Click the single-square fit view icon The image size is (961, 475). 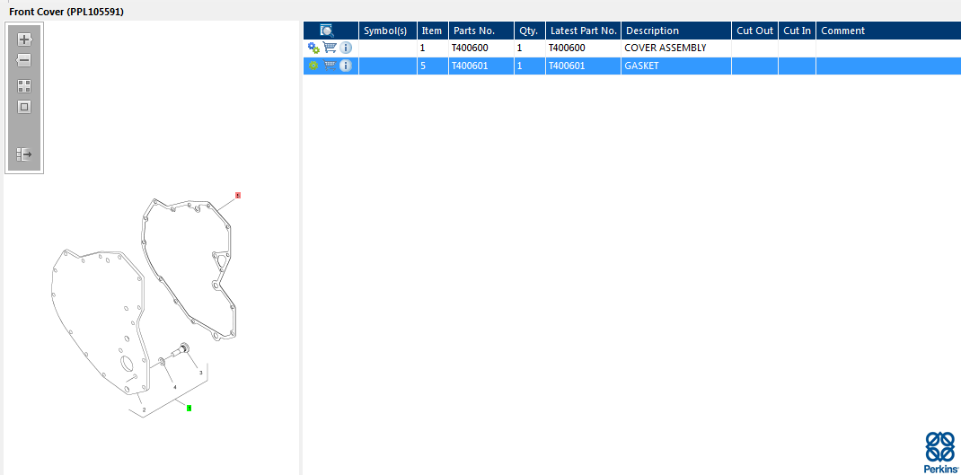click(x=24, y=107)
